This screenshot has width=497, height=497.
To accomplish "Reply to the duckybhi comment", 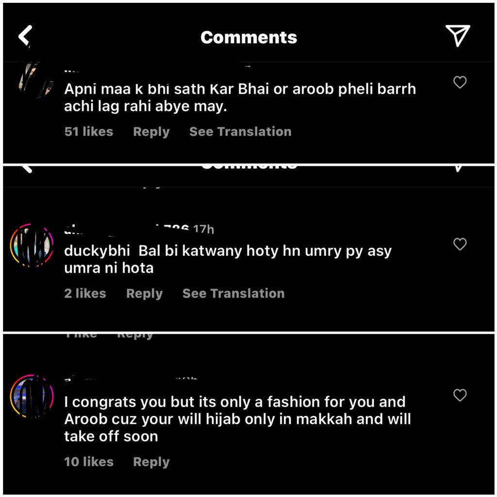I will [144, 294].
